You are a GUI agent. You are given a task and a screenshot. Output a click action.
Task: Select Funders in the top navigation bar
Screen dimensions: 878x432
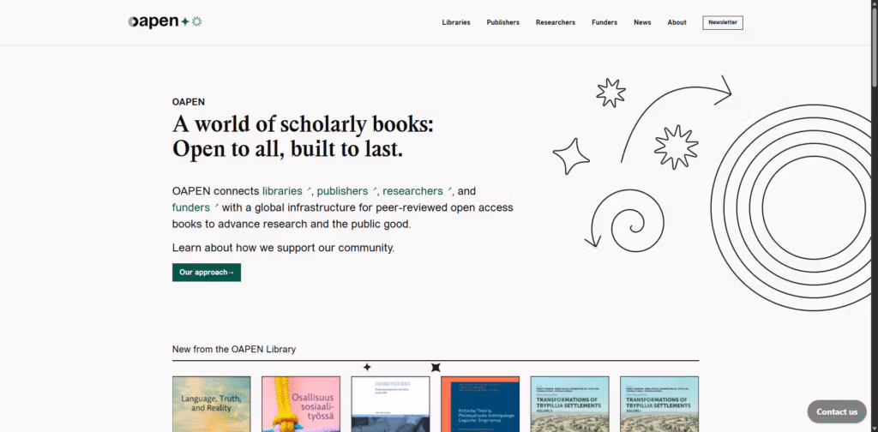[x=604, y=22]
